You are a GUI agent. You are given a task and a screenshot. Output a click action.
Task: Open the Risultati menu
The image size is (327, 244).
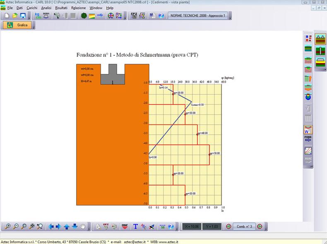[x=60, y=8]
